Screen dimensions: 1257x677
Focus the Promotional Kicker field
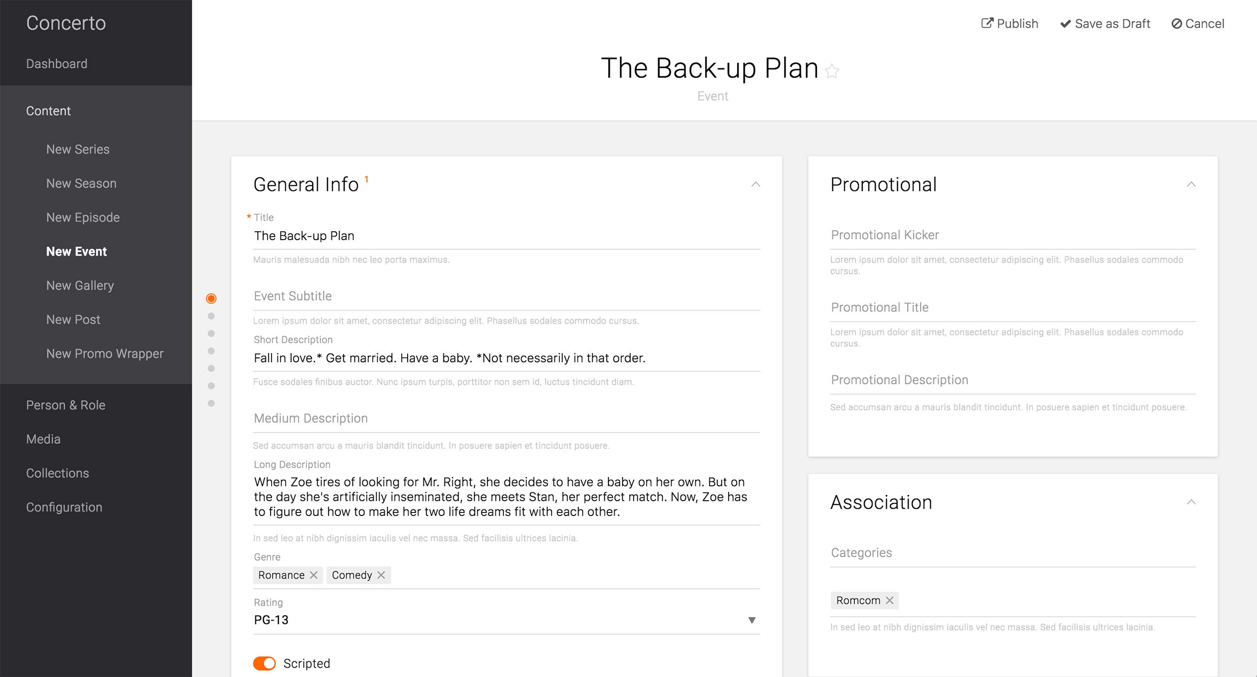coord(1012,235)
